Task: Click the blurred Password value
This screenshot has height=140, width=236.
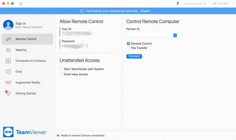Action: [x=73, y=46]
